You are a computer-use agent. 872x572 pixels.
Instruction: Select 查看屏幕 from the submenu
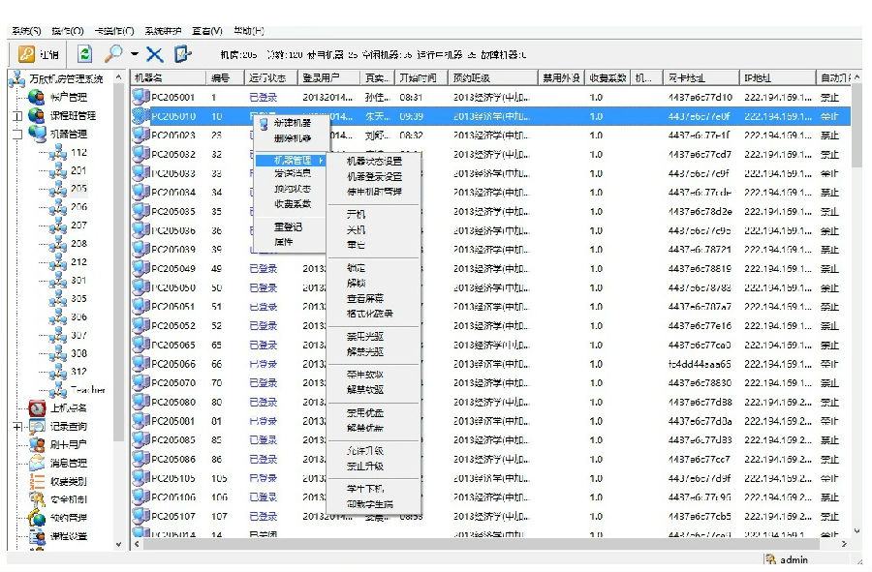click(x=365, y=299)
